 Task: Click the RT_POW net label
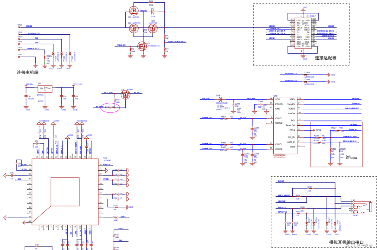tap(99, 107)
